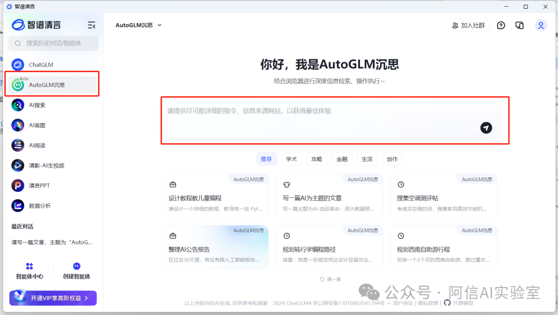Expand the AutoGLM沉思 model dropdown
This screenshot has width=558, height=315.
(160, 25)
